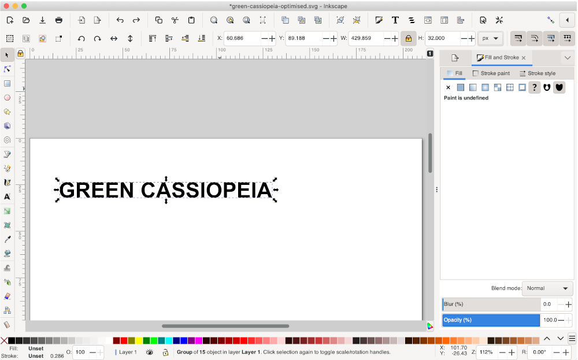Image resolution: width=578 pixels, height=360 pixels.
Task: Activate the Ellipse tool
Action: 8,97
